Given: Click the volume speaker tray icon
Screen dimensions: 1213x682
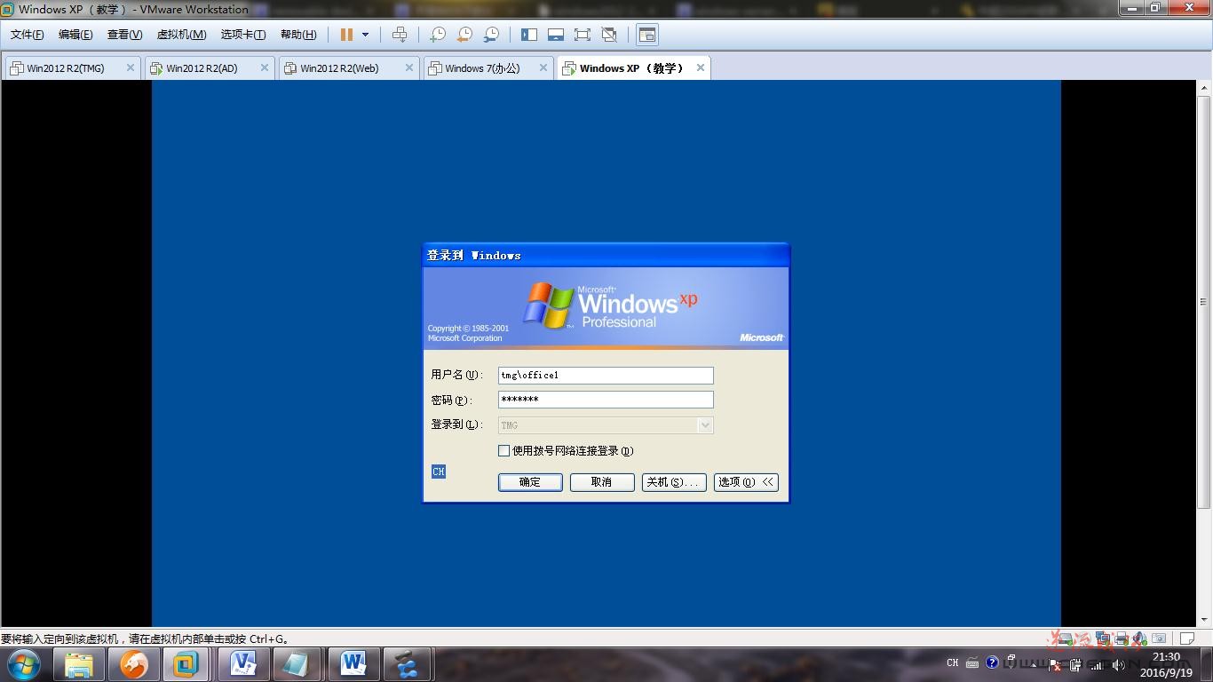Looking at the screenshot, I should tap(1119, 664).
